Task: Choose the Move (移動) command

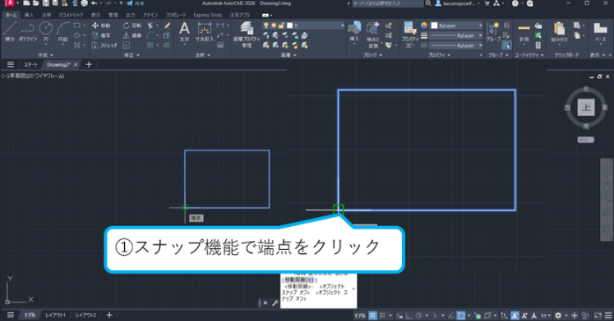Action: (x=101, y=26)
